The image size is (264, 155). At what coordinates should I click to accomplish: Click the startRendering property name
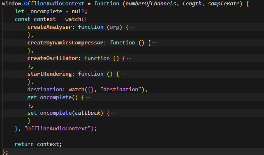[x=50, y=74]
